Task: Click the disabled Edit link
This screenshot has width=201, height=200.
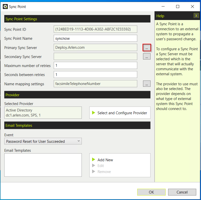Action: (x=101, y=166)
